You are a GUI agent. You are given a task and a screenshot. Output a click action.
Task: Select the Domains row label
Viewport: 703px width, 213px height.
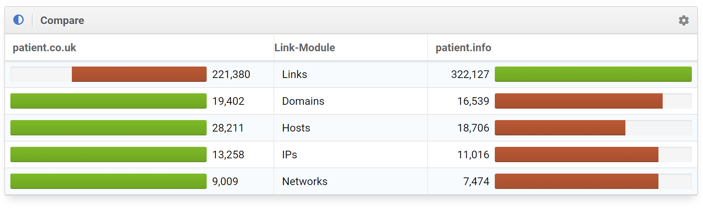pyautogui.click(x=303, y=101)
